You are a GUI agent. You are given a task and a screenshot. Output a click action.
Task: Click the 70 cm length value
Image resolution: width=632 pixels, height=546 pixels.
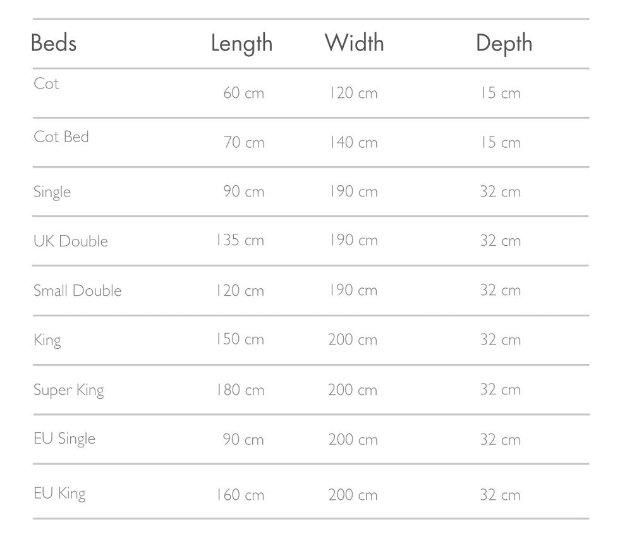244,143
